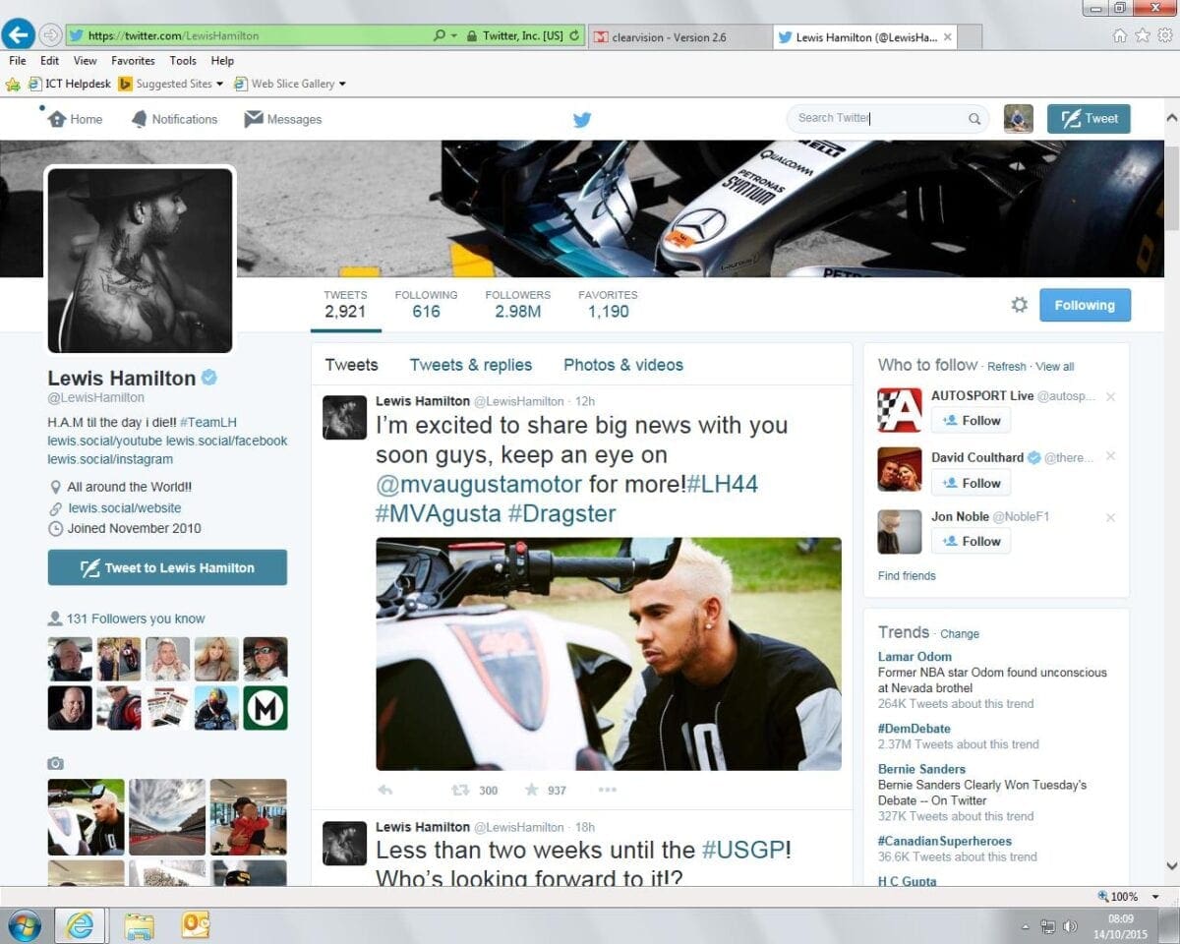Viewport: 1180px width, 944px height.
Task: Close the Lewis Hamilton browser tab
Action: click(948, 37)
